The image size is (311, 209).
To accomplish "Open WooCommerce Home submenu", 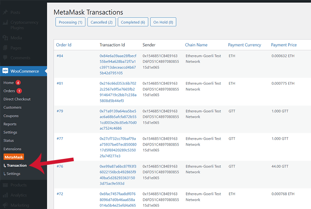I will (x=9, y=83).
